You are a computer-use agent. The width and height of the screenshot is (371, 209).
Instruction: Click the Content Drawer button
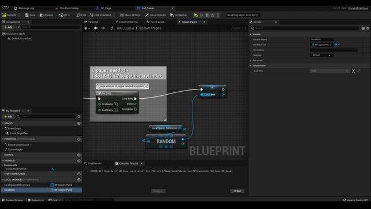[x=13, y=200]
